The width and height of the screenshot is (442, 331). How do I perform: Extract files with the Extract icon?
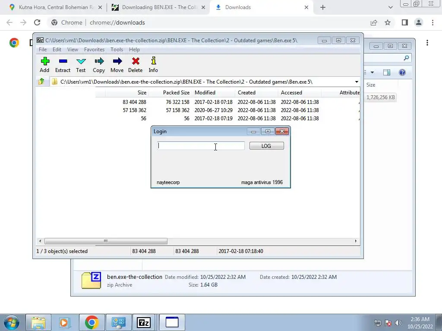[63, 65]
